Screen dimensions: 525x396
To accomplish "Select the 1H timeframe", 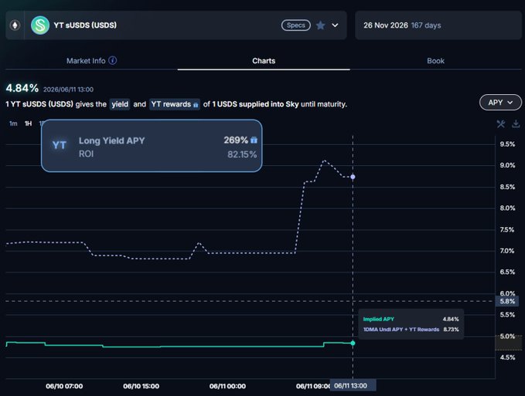I will click(28, 124).
